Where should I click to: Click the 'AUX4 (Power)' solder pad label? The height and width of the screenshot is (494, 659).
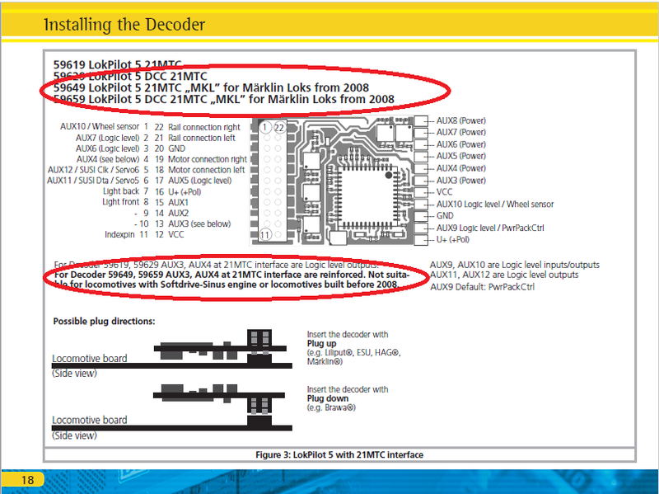pos(461,168)
